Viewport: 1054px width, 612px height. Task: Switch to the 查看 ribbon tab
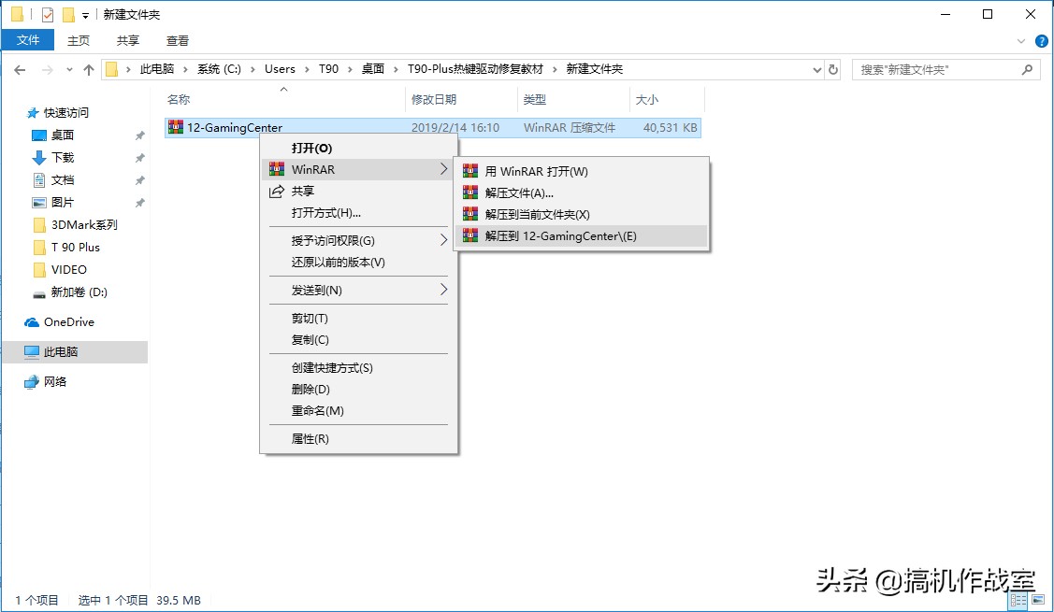click(177, 40)
